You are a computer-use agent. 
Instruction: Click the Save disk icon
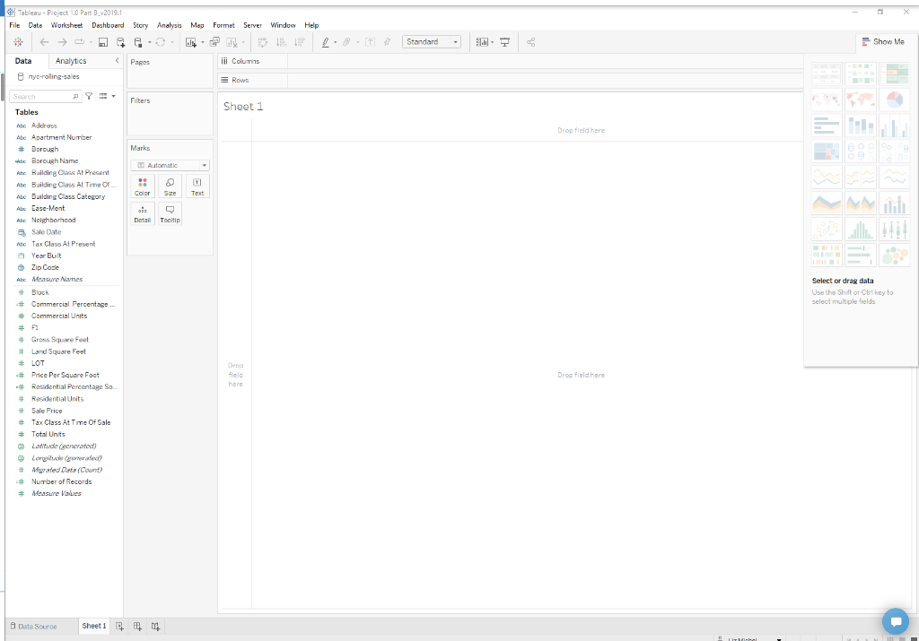tap(102, 42)
